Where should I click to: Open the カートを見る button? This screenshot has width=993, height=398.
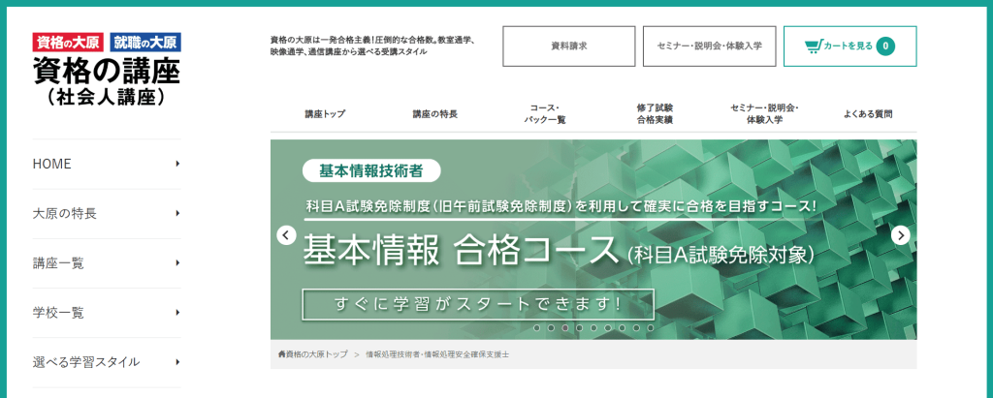coord(849,46)
